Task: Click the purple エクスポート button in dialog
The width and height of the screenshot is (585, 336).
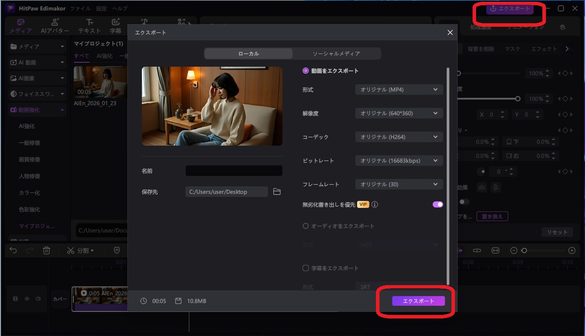Action: click(419, 301)
